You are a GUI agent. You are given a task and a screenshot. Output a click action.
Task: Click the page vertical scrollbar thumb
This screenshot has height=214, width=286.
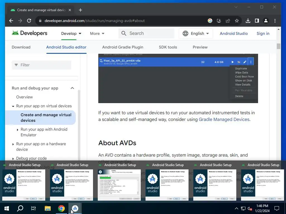coord(278,46)
